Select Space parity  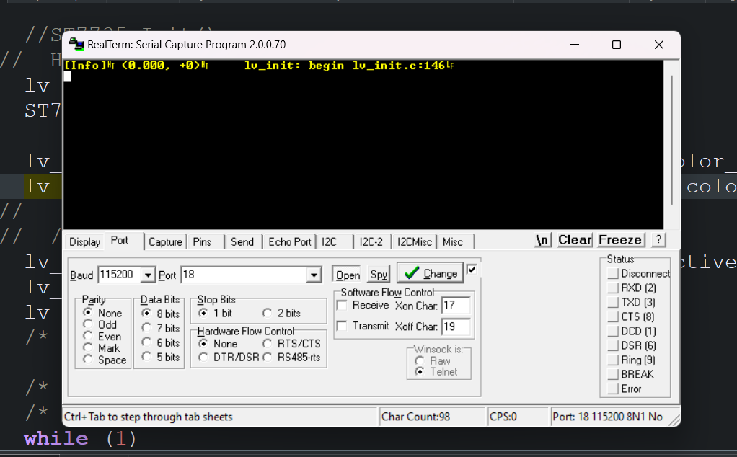click(x=88, y=359)
